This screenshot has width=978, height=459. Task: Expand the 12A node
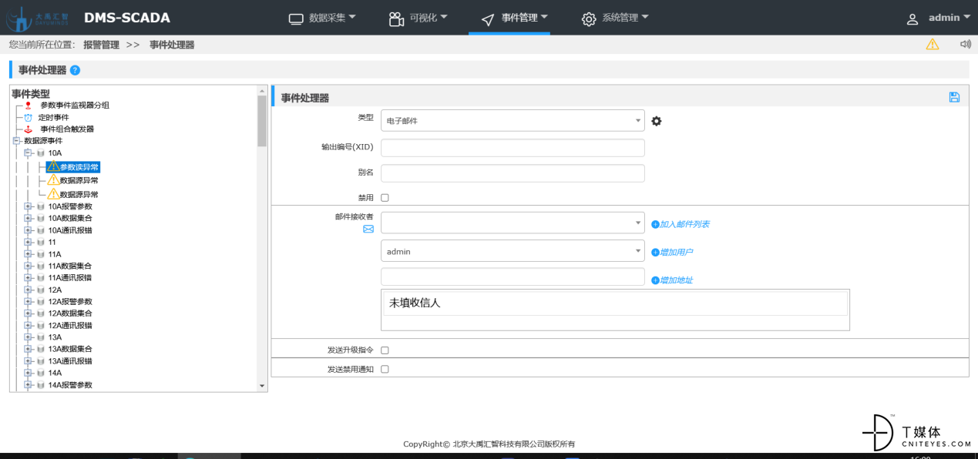[29, 290]
